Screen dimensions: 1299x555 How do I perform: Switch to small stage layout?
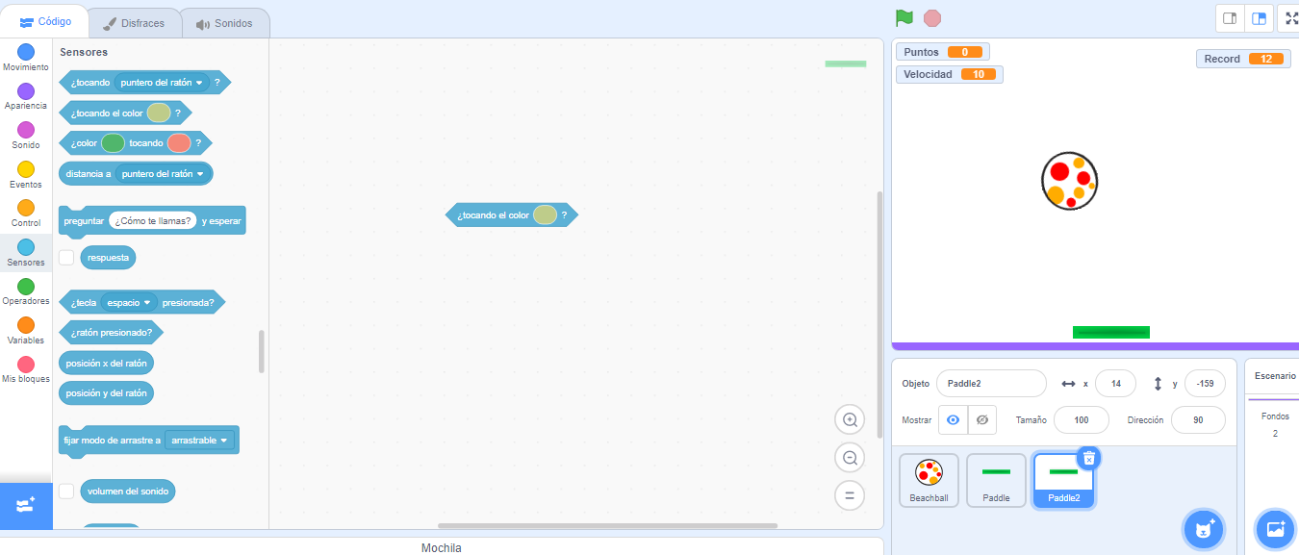(1230, 18)
